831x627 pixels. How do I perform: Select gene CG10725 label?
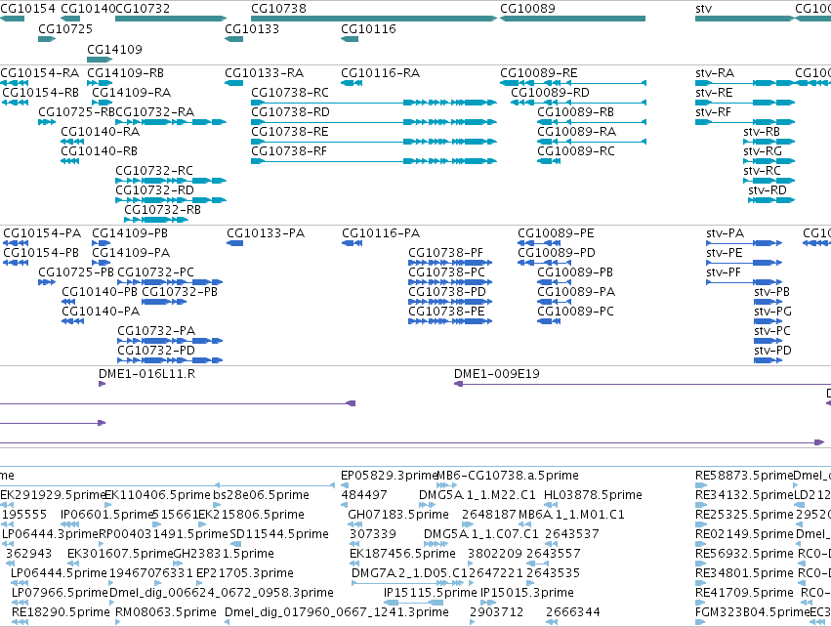65,28
